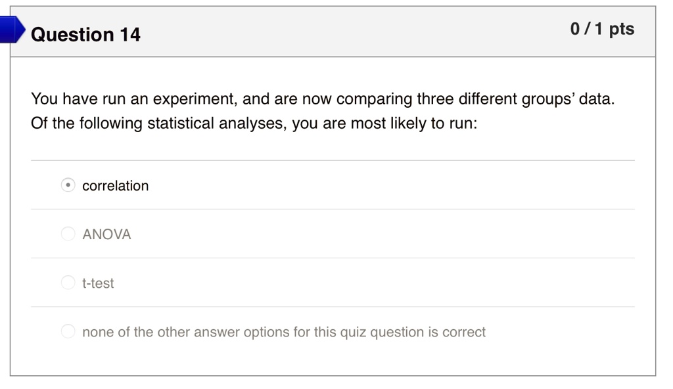Viewport: 673px width, 389px height.
Task: Click inside the answer options area
Action: point(329,256)
